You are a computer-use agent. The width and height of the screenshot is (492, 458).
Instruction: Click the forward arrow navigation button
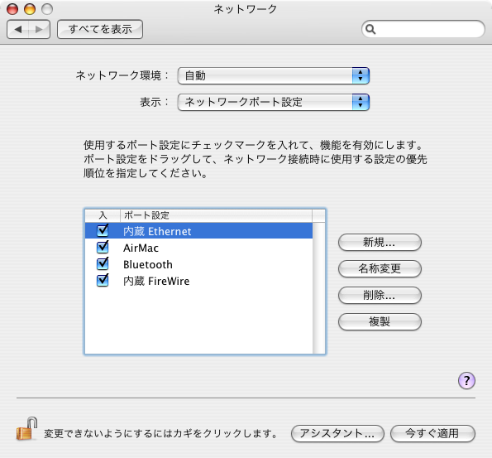pos(39,29)
